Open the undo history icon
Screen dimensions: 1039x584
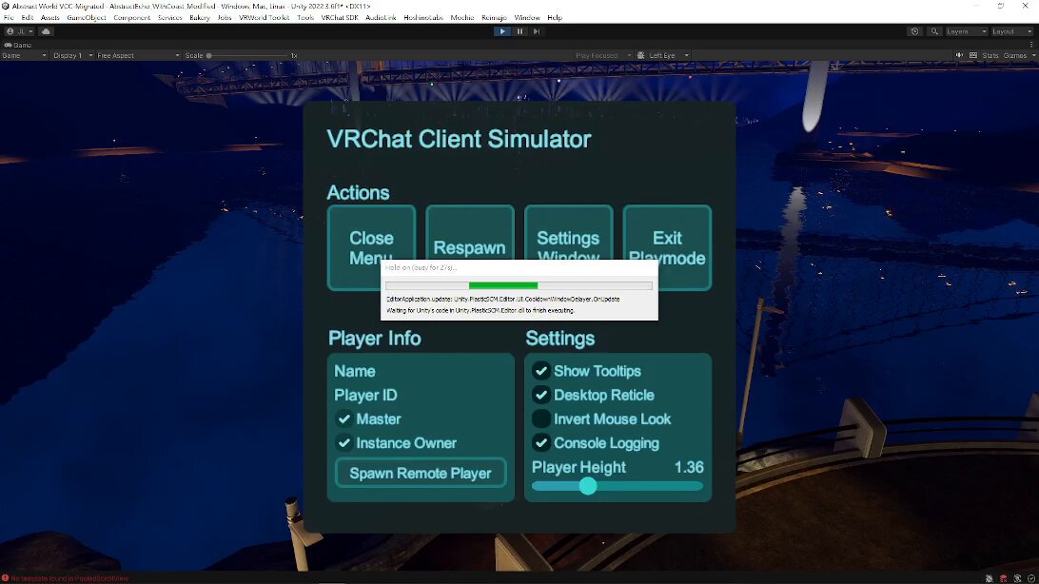[x=915, y=31]
